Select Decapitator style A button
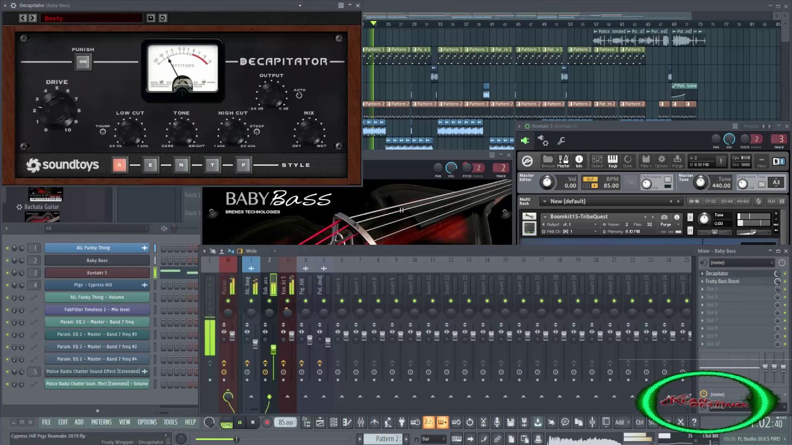 click(119, 165)
